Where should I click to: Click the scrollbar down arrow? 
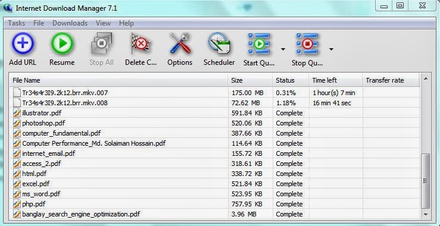[426, 215]
